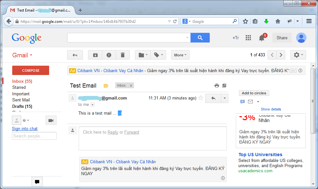
Task: Click the Show details link
Action: [x=271, y=109]
